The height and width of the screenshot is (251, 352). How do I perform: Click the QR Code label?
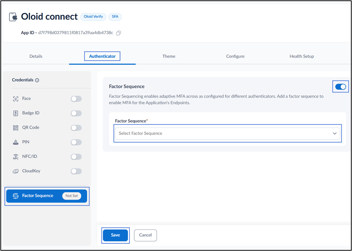31,128
